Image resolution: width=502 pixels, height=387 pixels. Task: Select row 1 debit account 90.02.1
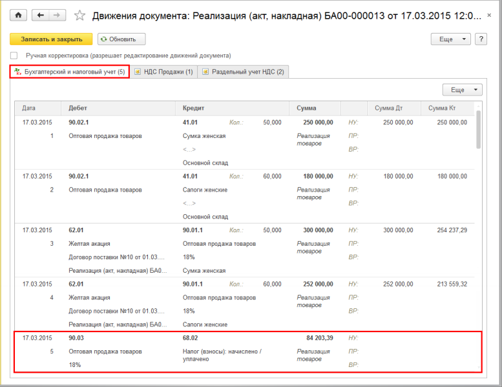coord(79,123)
